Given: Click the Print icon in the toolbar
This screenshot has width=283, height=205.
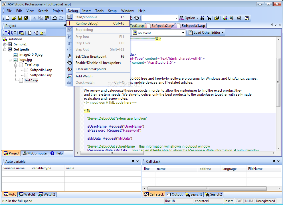Looking at the screenshot, I should [239, 18].
